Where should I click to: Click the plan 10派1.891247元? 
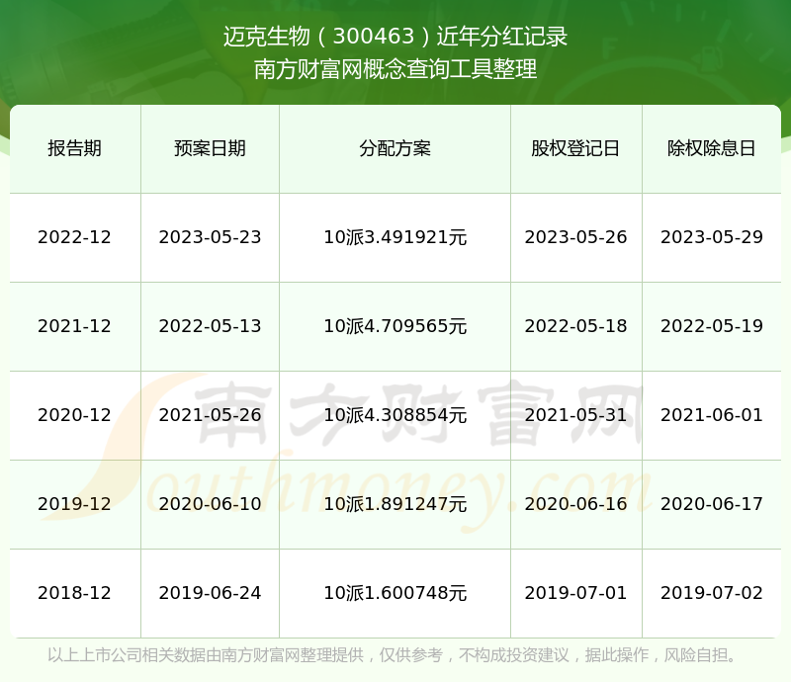(x=395, y=504)
